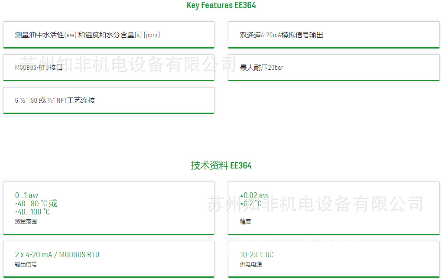Click the 最大耐压20bar feature card
Viewport: 442px width, 279px height.
tap(334, 68)
